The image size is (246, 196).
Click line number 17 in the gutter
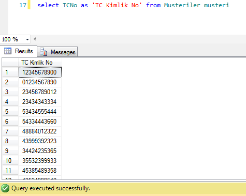coord(23,5)
